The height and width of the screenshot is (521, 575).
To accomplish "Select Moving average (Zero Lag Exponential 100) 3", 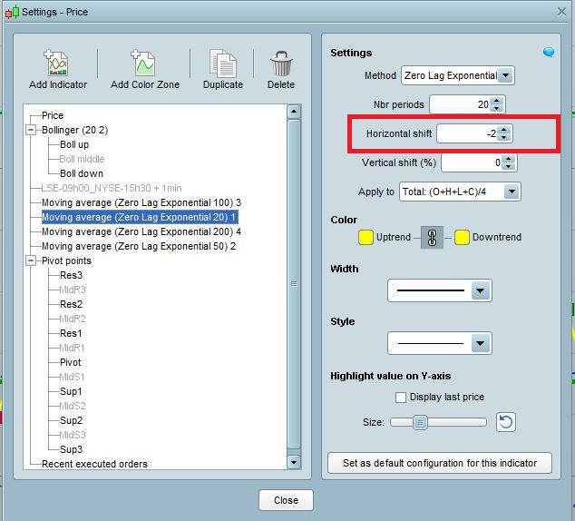I will [x=141, y=202].
